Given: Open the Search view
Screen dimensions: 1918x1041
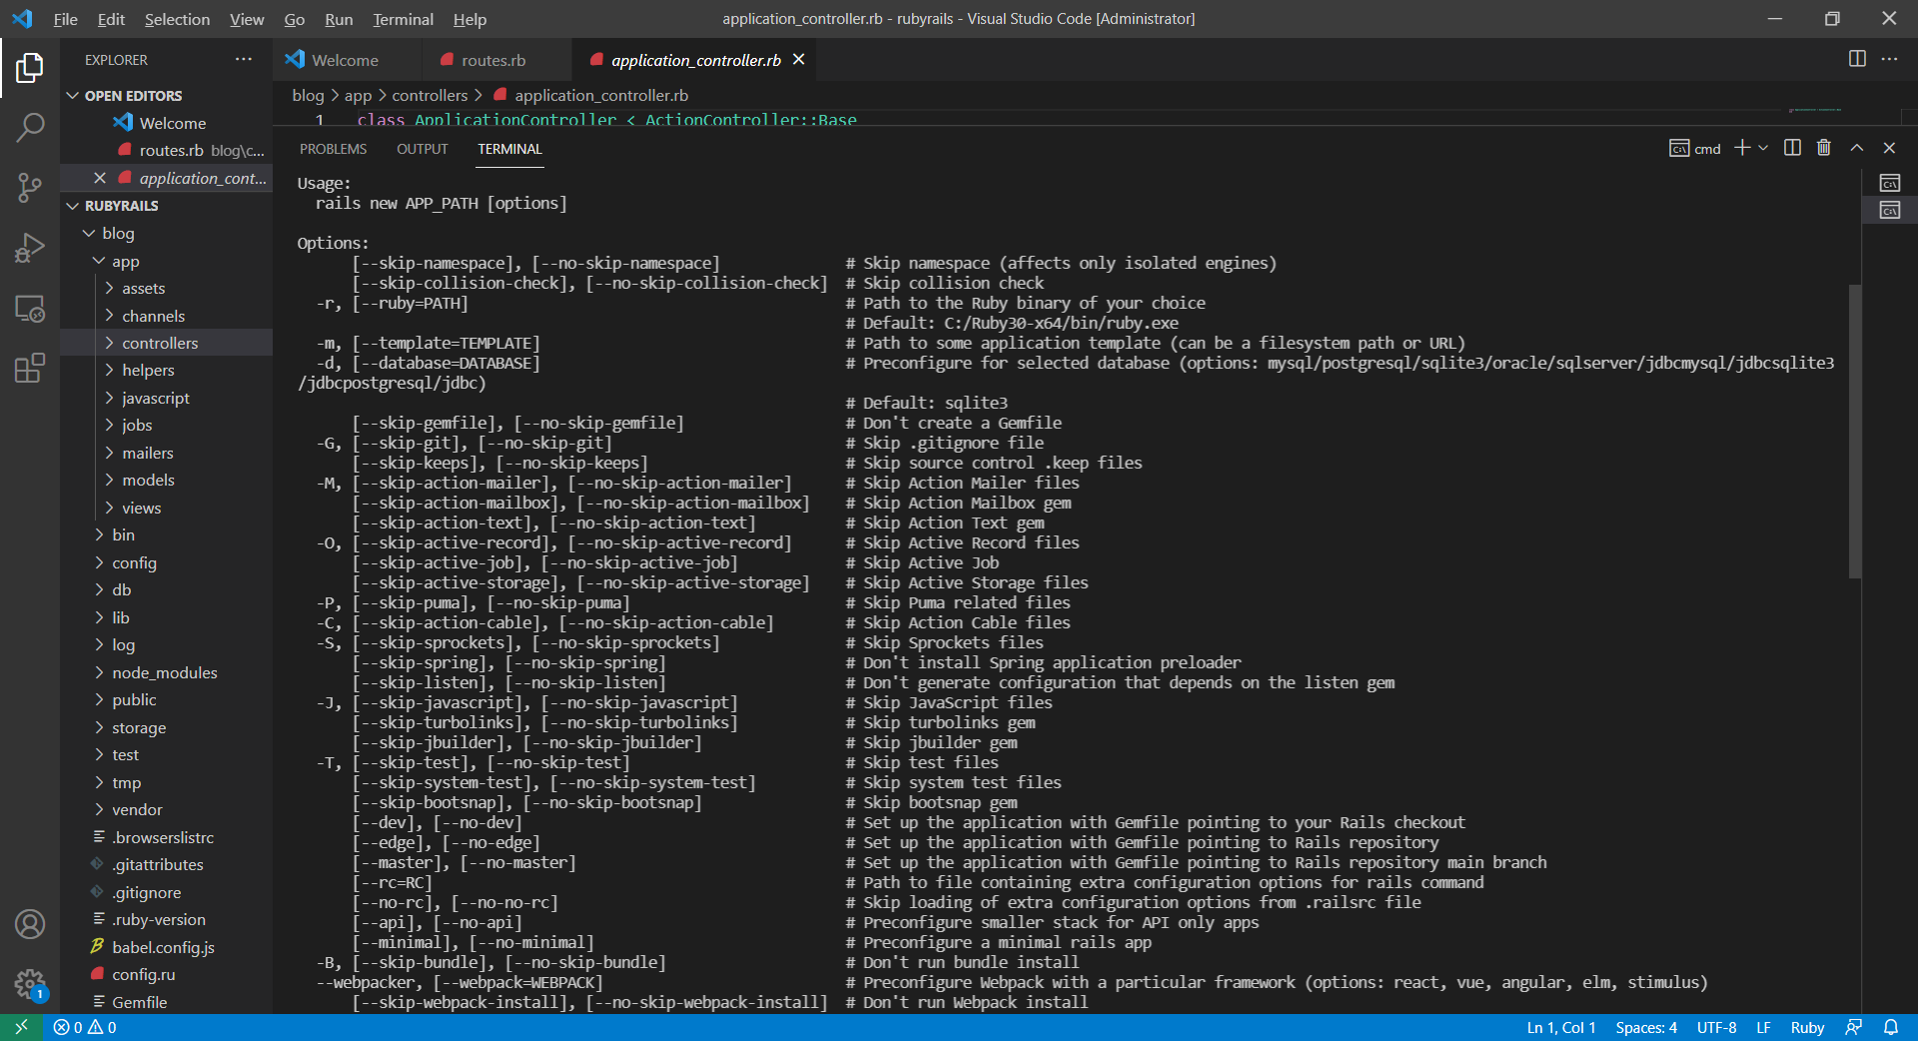Looking at the screenshot, I should [x=30, y=127].
